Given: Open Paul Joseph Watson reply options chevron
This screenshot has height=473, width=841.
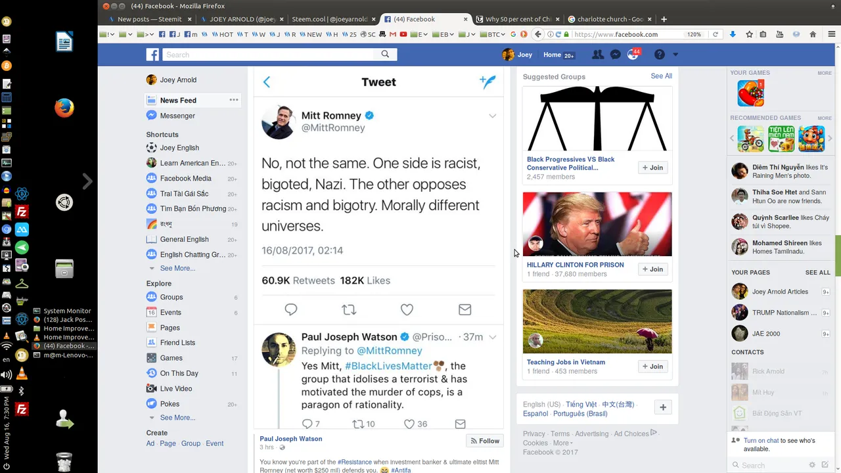Looking at the screenshot, I should tap(492, 337).
